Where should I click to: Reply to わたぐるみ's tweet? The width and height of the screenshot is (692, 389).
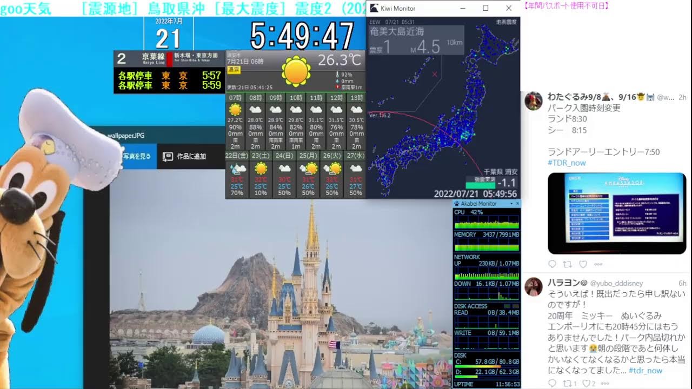point(552,264)
